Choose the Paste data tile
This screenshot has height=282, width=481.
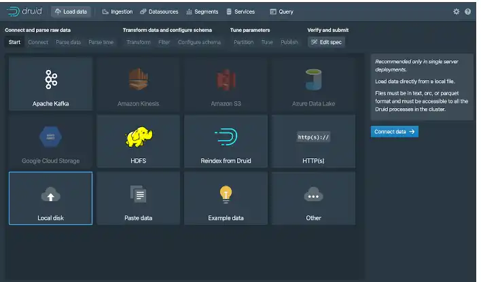pyautogui.click(x=139, y=198)
